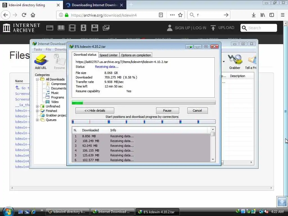Viewport: 288px width, 216px height.
Task: Open the Firefox hamburger menu
Action: (x=283, y=15)
